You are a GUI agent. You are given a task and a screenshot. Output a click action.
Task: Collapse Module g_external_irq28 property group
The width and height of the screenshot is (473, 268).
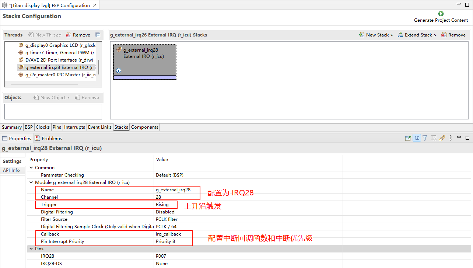[x=31, y=182]
